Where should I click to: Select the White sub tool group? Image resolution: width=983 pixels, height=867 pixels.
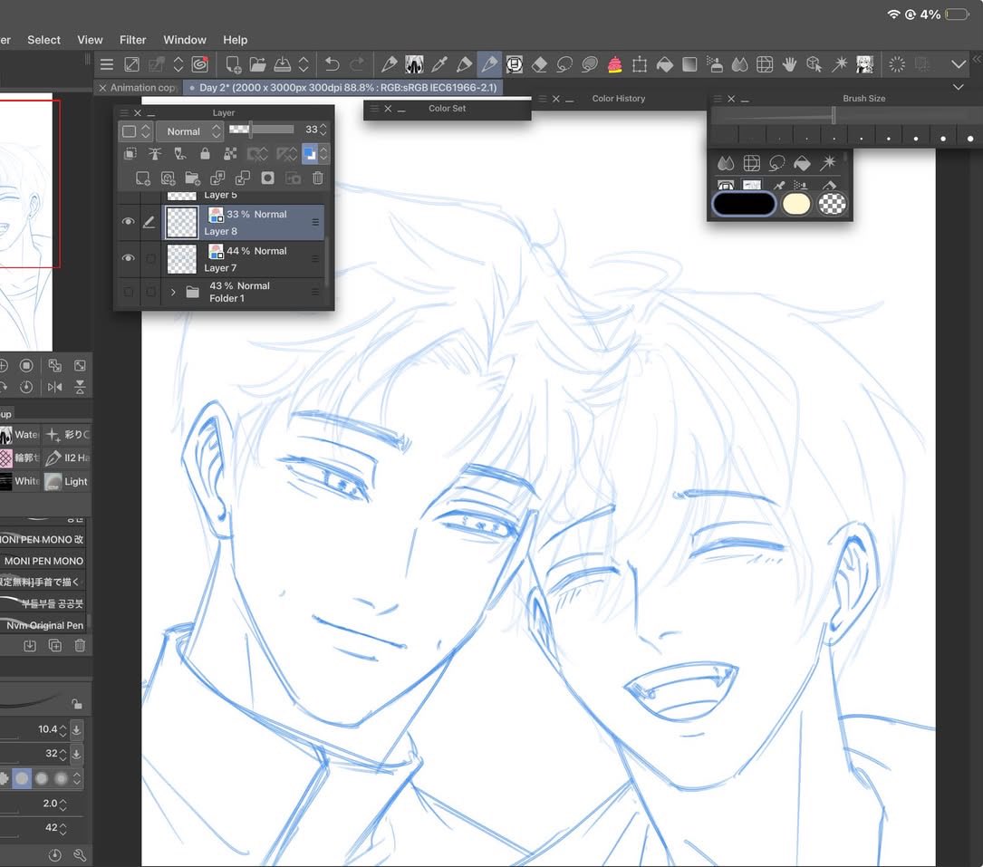20,481
